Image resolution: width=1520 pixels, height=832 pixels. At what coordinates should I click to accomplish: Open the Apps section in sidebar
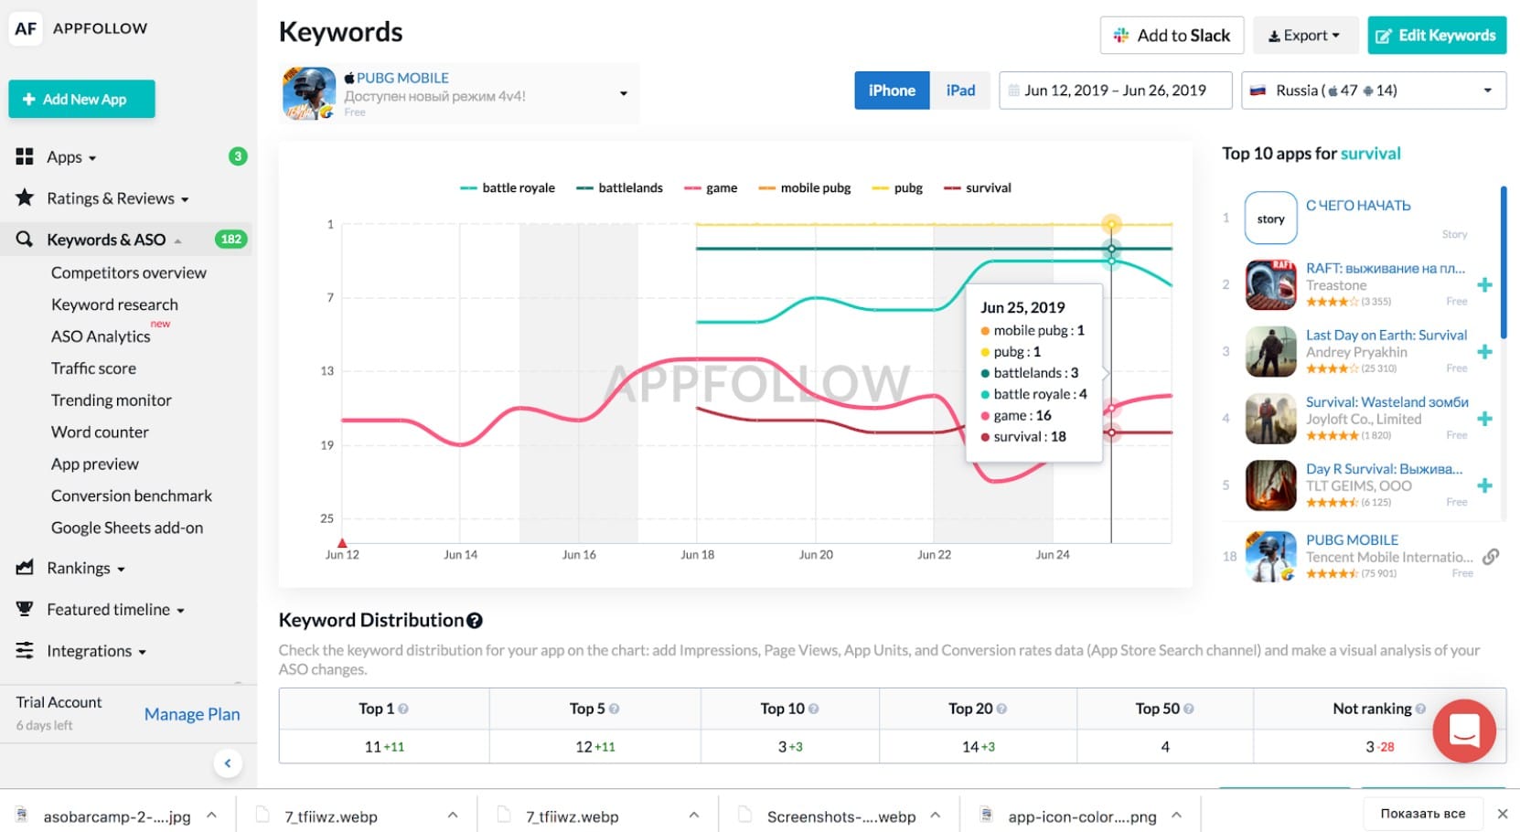click(64, 156)
